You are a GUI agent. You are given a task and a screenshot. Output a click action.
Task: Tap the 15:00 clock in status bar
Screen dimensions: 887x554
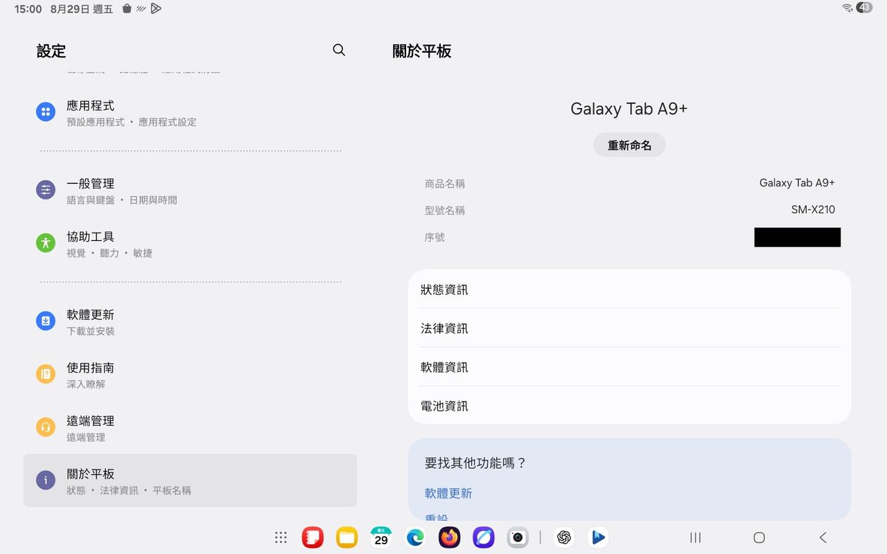point(28,9)
